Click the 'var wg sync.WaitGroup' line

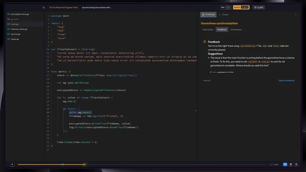[x=73, y=83]
